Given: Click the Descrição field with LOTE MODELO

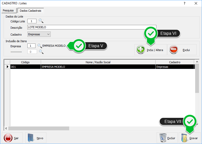Looking at the screenshot, I should 92,27.
